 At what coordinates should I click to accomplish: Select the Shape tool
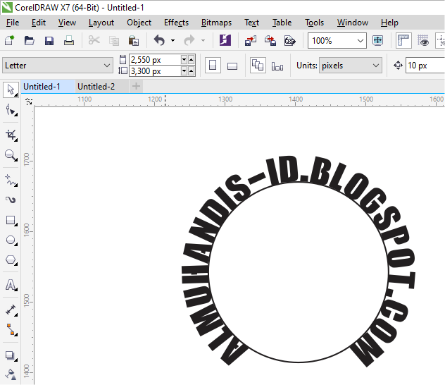11,110
